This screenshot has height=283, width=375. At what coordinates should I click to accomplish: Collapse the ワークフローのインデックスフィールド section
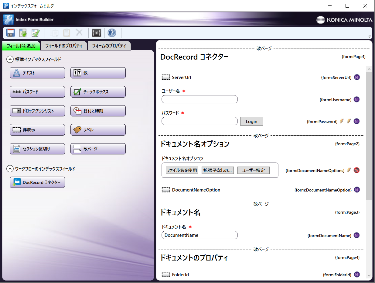tap(10, 169)
